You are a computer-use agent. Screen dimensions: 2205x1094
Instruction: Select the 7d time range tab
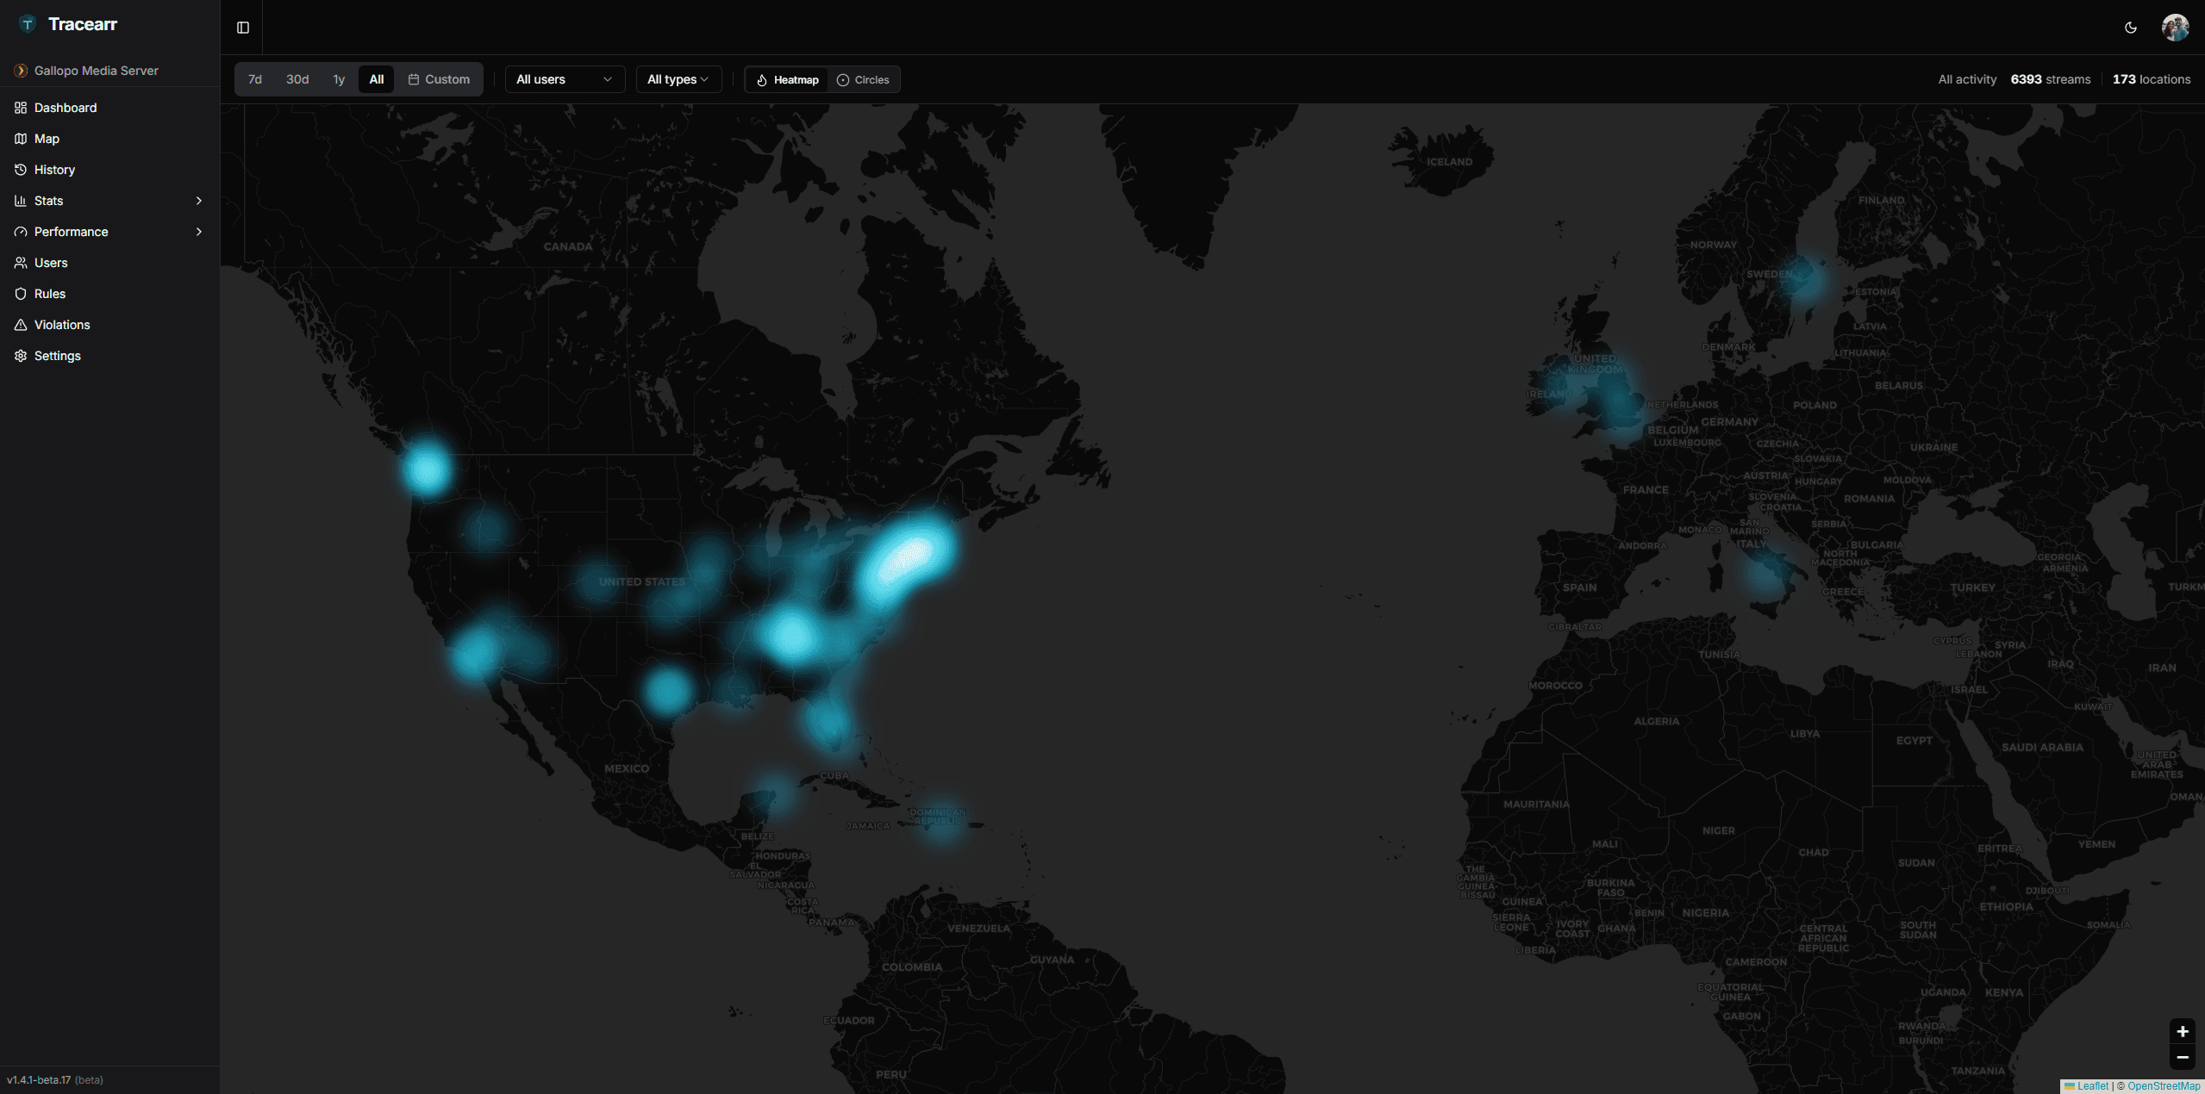[254, 79]
